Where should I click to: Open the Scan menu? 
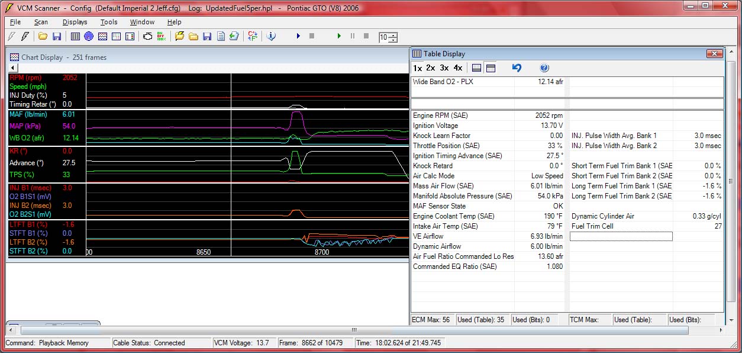[41, 22]
